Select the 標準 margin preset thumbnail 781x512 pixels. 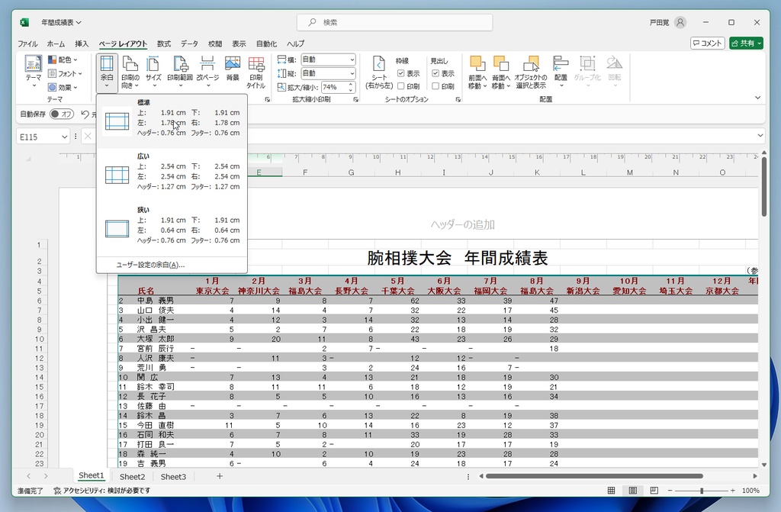117,121
